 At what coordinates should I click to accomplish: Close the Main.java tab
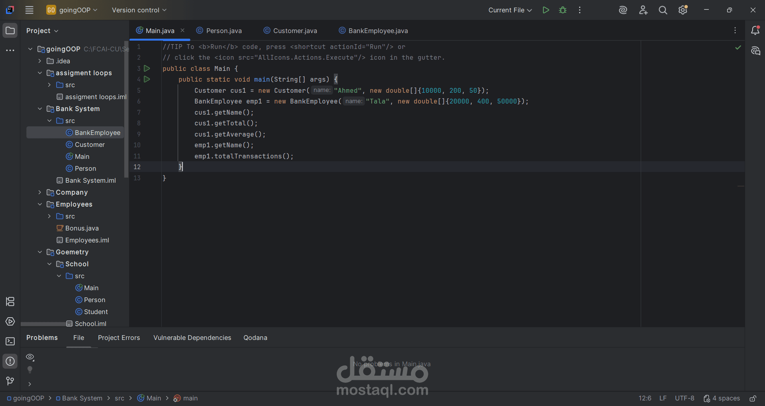182,30
